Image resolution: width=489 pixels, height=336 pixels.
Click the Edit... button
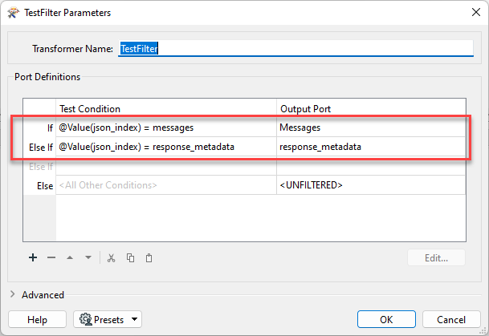(x=436, y=257)
